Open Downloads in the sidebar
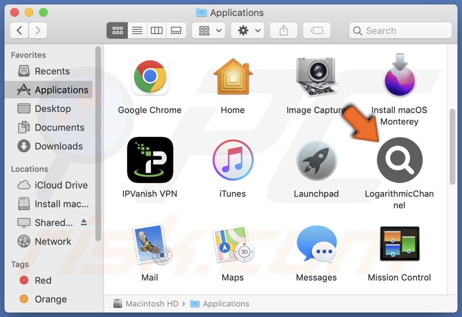Viewport: 462px width, 317px height. coord(49,146)
